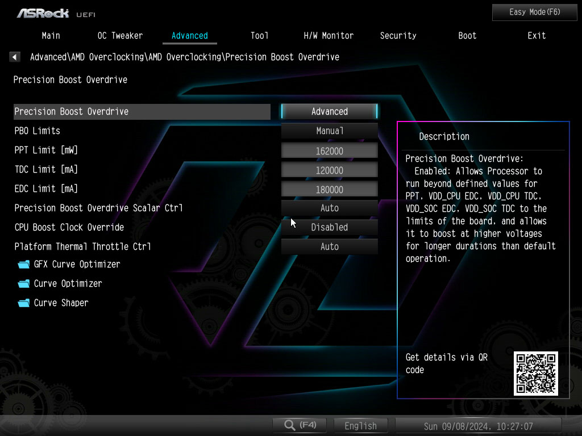Screen dimensions: 582x436
Task: Open the Curve Optimizer folder icon
Action: (24, 284)
